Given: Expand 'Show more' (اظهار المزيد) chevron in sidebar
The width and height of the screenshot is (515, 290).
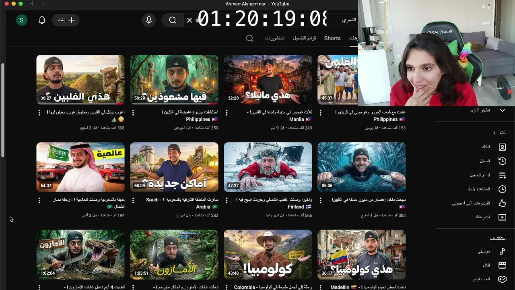Looking at the screenshot, I should [x=502, y=110].
